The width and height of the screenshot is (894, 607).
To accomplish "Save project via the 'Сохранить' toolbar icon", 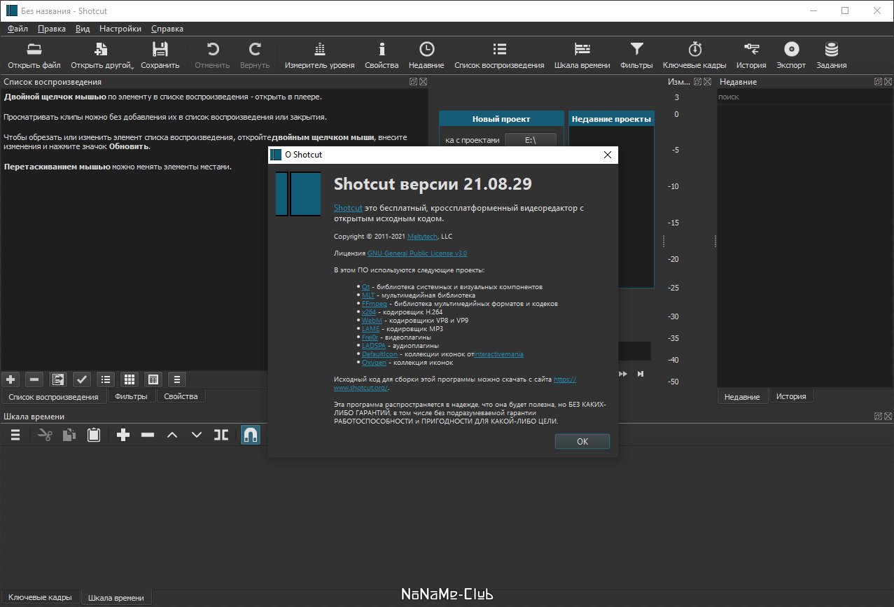I will (x=160, y=56).
